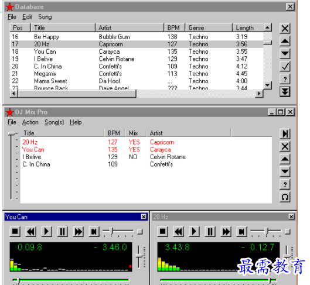Image resolution: width=310 pixels, height=285 pixels.
Task: Sort Database list by BPM column header
Action: (x=175, y=28)
